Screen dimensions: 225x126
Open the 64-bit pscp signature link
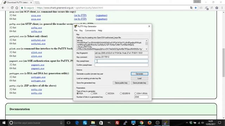(x=102, y=19)
